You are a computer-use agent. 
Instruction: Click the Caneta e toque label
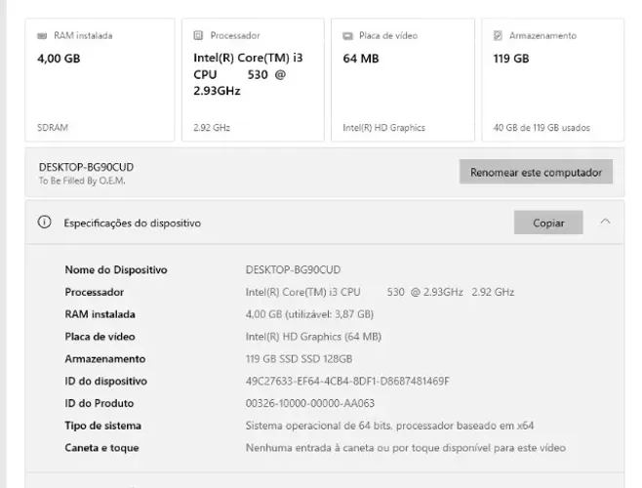click(101, 447)
